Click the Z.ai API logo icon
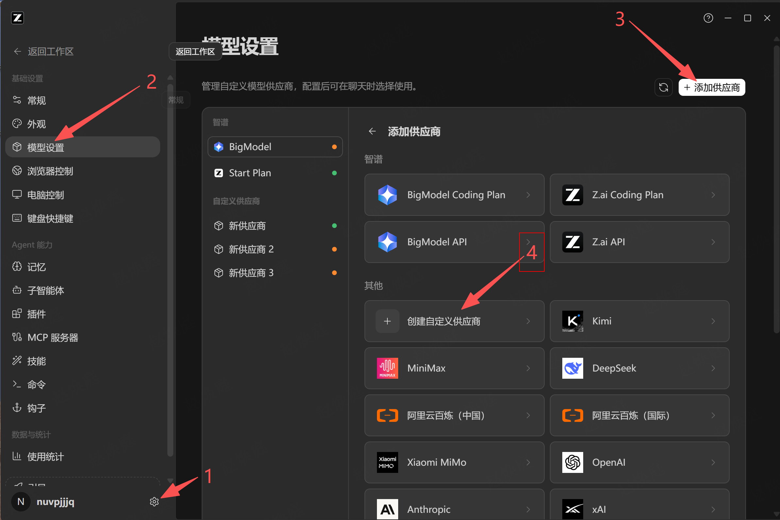Image resolution: width=780 pixels, height=520 pixels. pyautogui.click(x=572, y=242)
